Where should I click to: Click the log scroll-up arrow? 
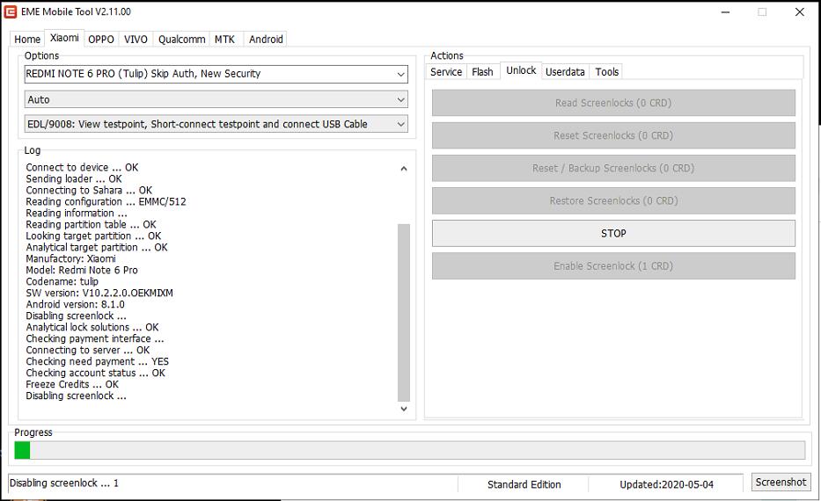(x=404, y=169)
